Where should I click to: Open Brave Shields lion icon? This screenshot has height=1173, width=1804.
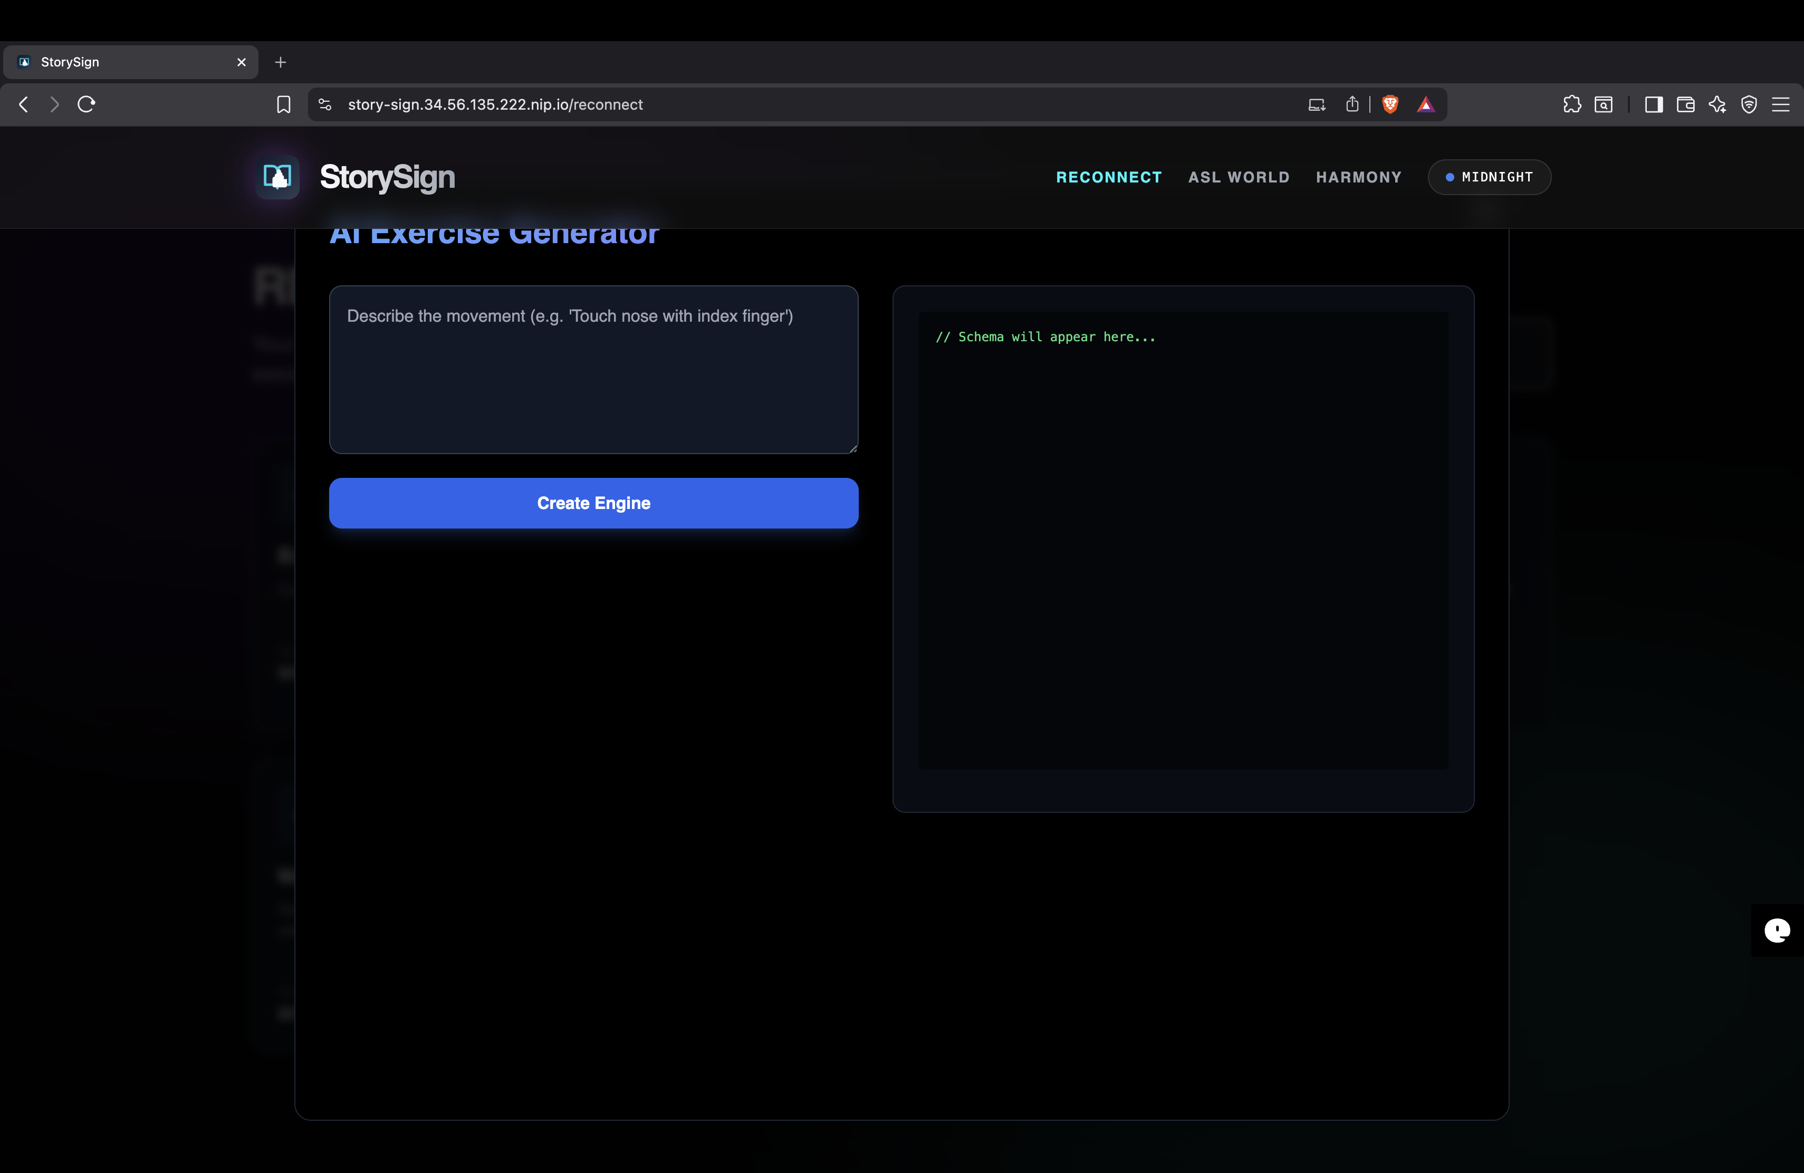coord(1389,104)
